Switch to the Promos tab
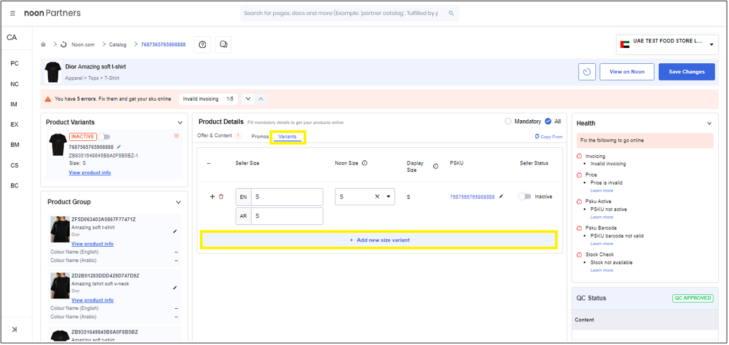The width and height of the screenshot is (729, 345). tap(260, 136)
